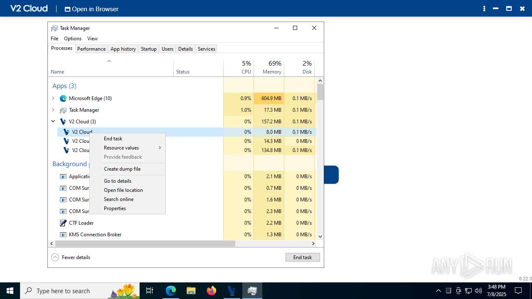The width and height of the screenshot is (532, 299).
Task: Select Go to details
Action: pyautogui.click(x=128, y=181)
